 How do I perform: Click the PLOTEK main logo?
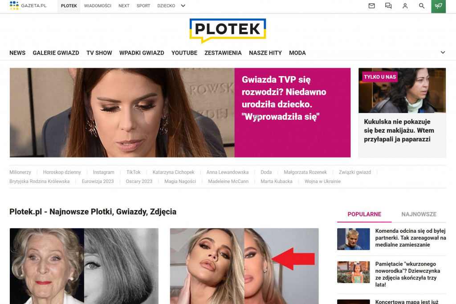[x=228, y=30]
